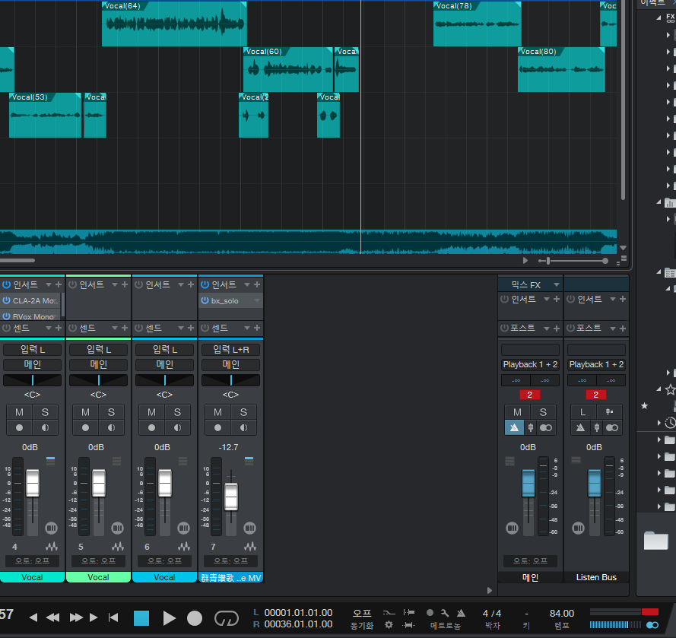Toggle the insert chain power on channel 4
This screenshot has width=676, height=638.
pyautogui.click(x=7, y=284)
